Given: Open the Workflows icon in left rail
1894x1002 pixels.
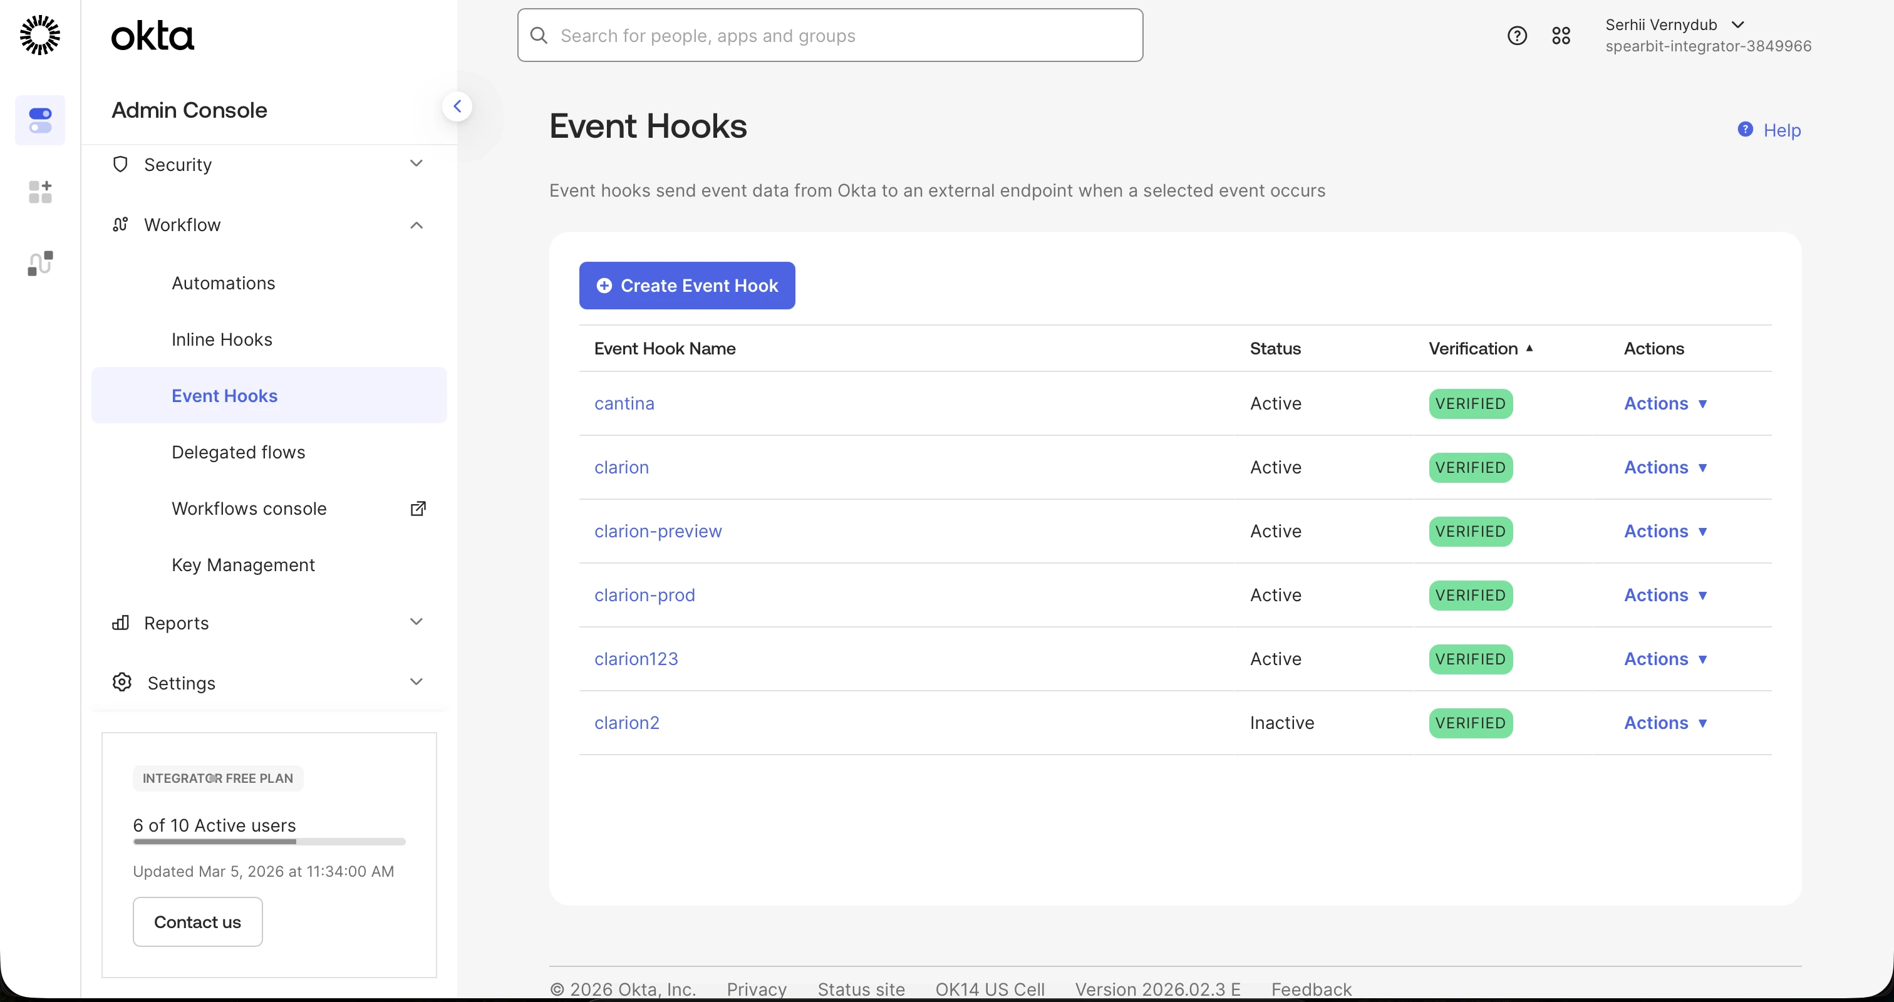Looking at the screenshot, I should 39,263.
